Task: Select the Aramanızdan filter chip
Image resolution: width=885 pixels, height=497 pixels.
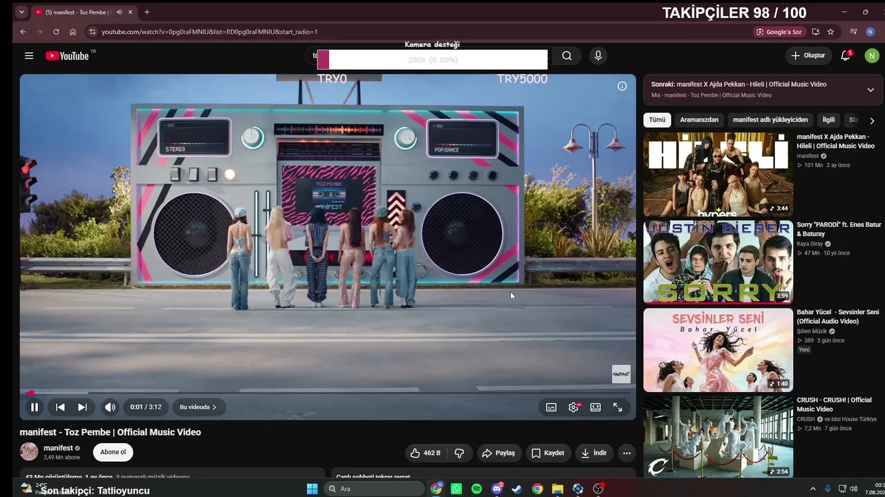Action: pos(699,120)
